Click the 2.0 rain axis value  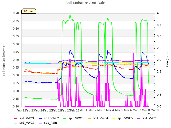159,60
